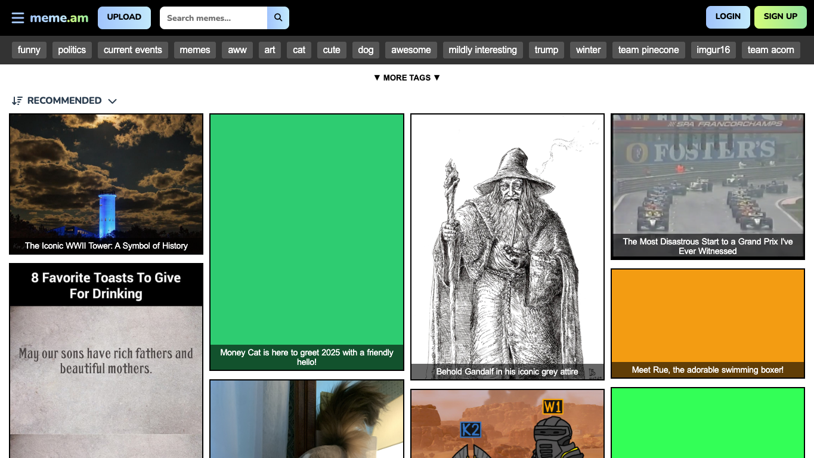Go to meme.am home logo
The height and width of the screenshot is (458, 814).
(x=59, y=18)
